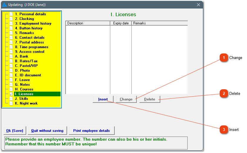Close the Updating dialog window
Image resolution: width=247 pixels, height=153 pixels.
(198, 5)
